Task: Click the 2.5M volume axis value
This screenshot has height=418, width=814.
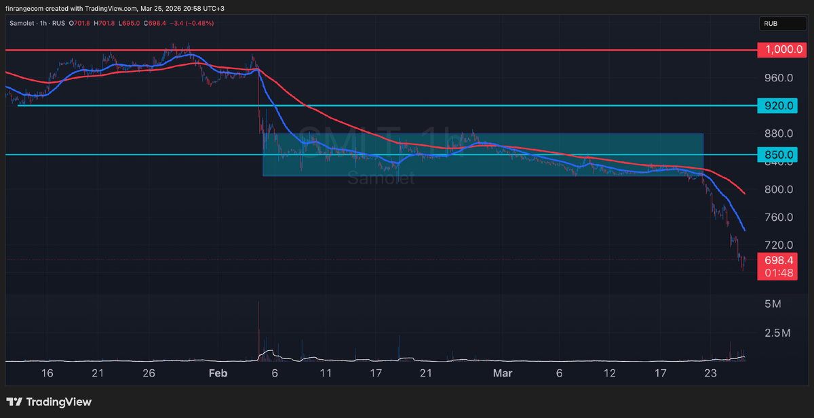Action: coord(777,333)
